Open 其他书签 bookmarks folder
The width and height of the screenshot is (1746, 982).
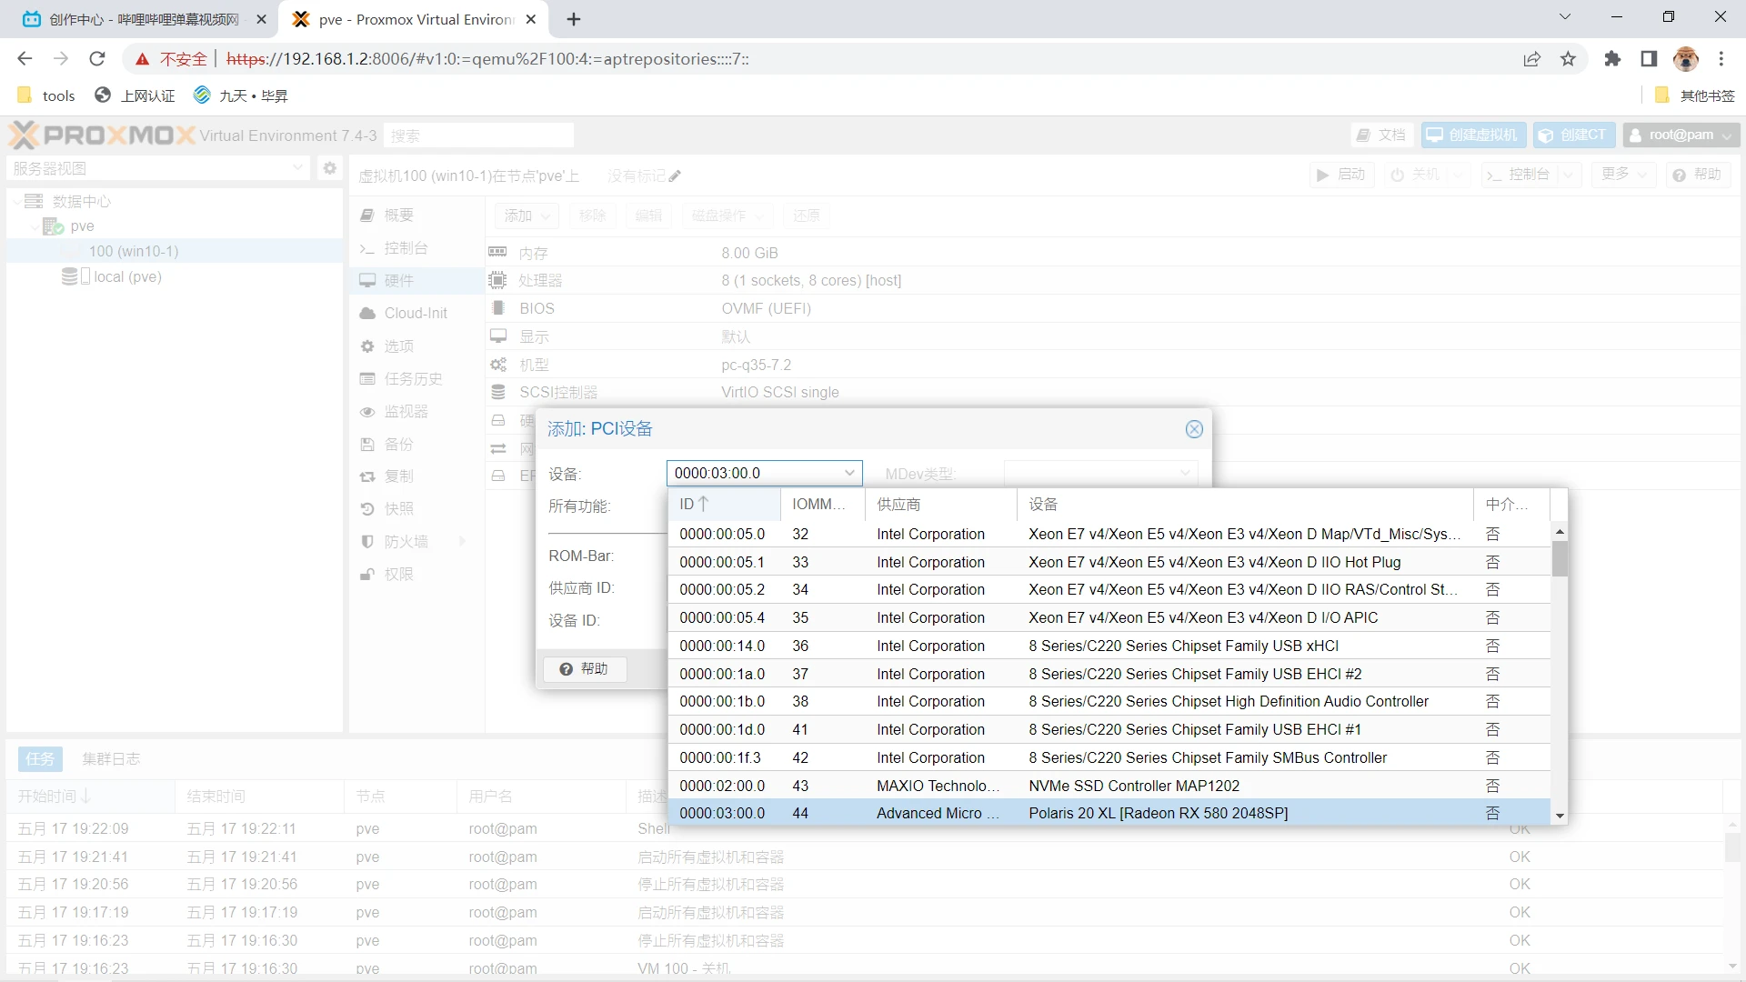pyautogui.click(x=1695, y=95)
